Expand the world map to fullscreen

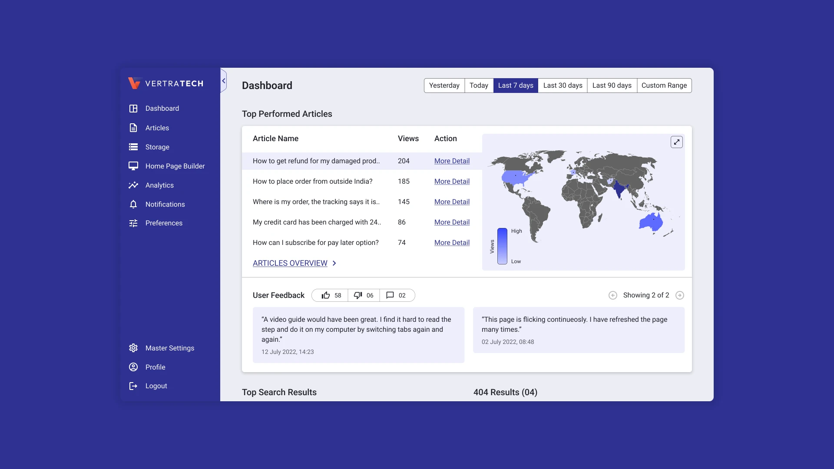coord(677,142)
